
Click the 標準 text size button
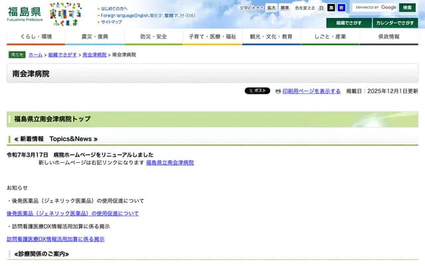tap(285, 8)
